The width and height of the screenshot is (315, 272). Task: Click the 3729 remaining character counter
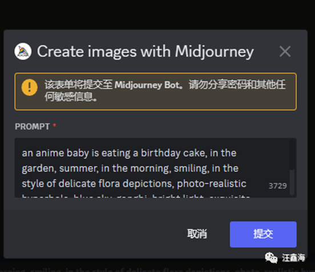tap(278, 186)
